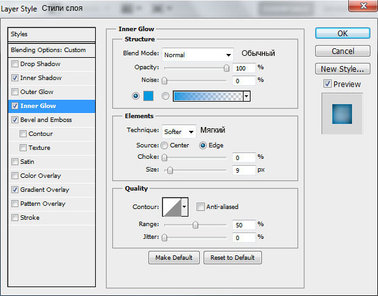This screenshot has width=378, height=296.
Task: Uncheck the Preview checkbox
Action: point(327,84)
